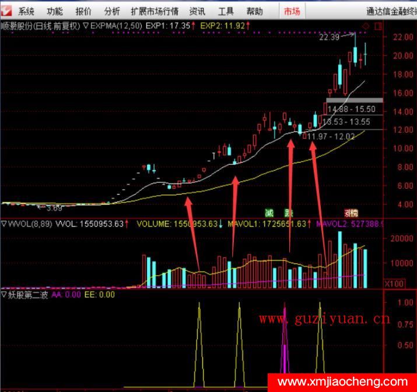Switch to the 市场 tab
The image size is (417, 392).
pos(292,11)
